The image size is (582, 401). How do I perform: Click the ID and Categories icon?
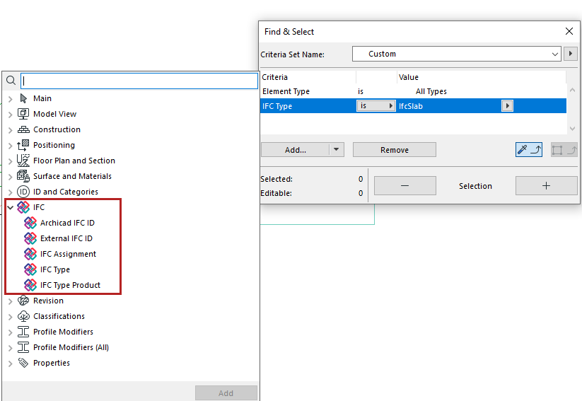pyautogui.click(x=23, y=192)
